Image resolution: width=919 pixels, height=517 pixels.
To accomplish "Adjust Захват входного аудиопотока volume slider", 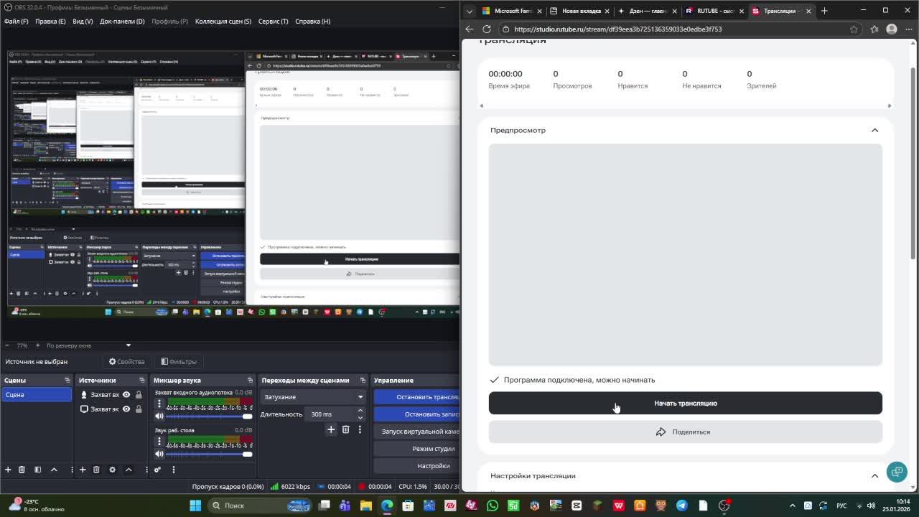I will [x=210, y=416].
